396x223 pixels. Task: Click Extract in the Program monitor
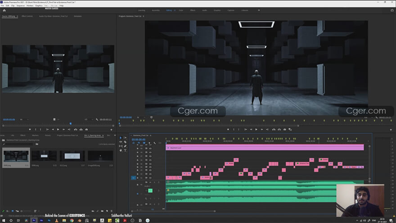(x=279, y=129)
